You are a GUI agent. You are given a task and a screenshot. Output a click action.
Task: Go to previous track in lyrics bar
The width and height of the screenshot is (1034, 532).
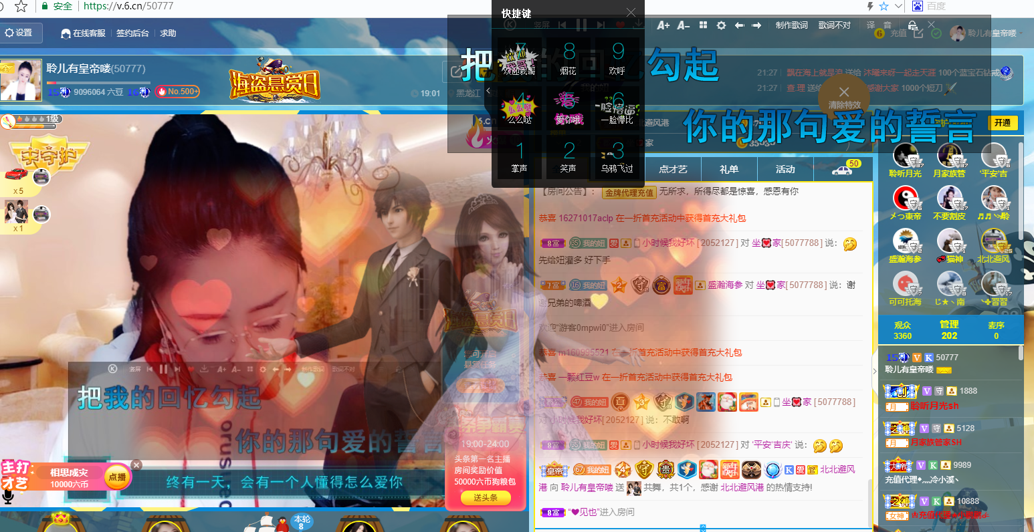coord(562,25)
